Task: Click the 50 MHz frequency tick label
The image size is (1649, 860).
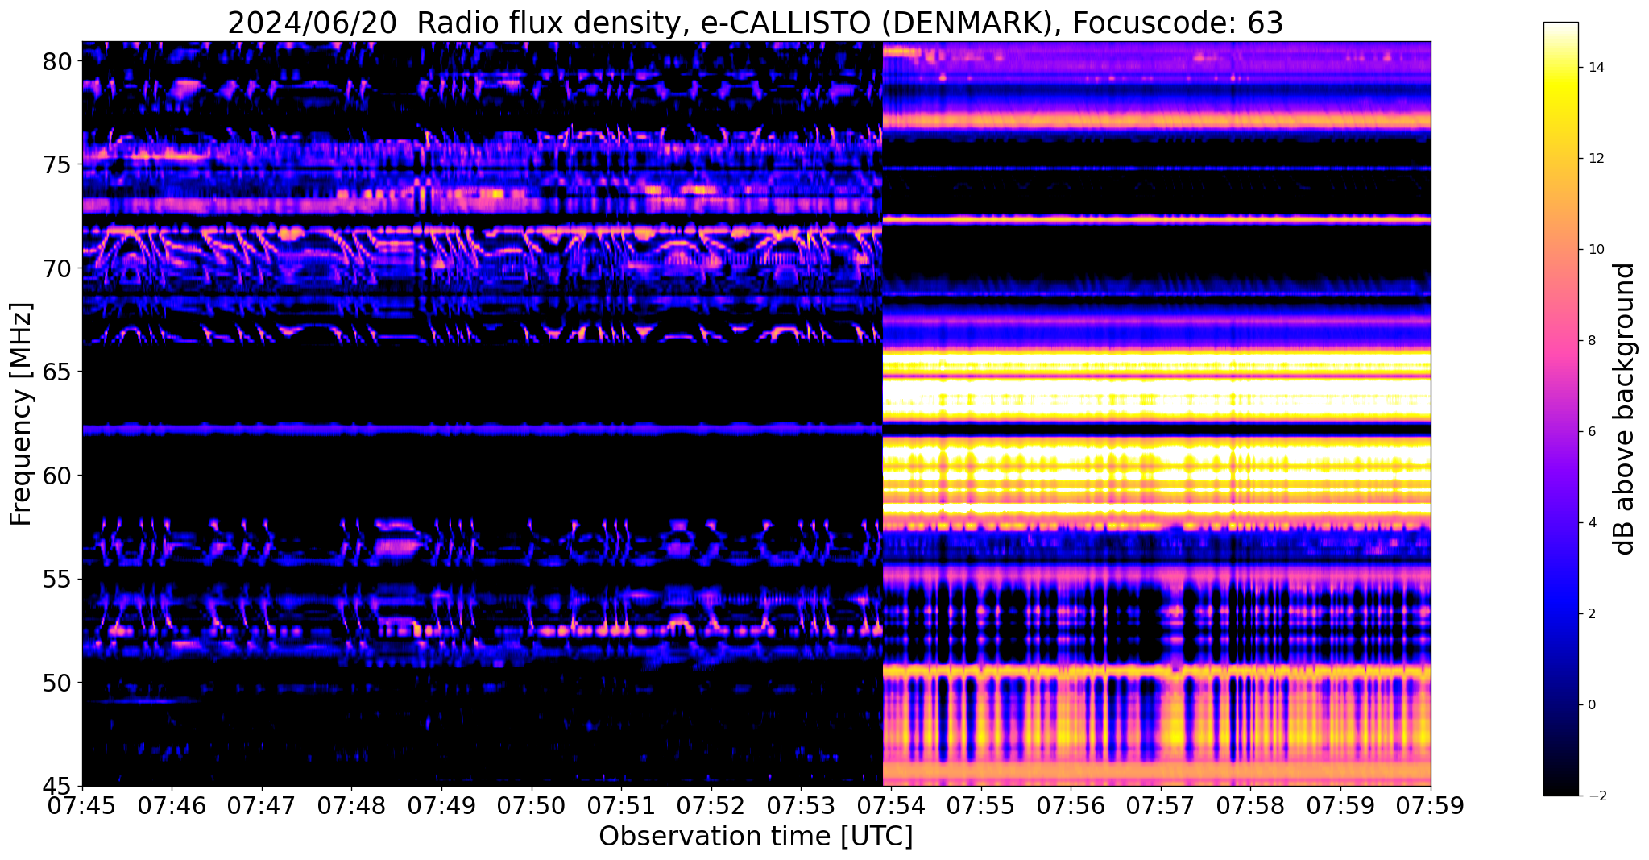Action: coord(57,683)
